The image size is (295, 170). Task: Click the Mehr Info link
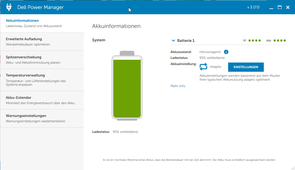click(178, 86)
